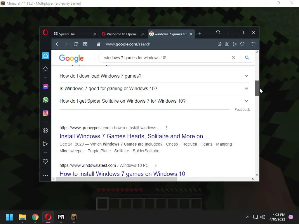The height and width of the screenshot is (224, 299).
Task: Open How to install Windows 7 games link
Action: [122, 174]
